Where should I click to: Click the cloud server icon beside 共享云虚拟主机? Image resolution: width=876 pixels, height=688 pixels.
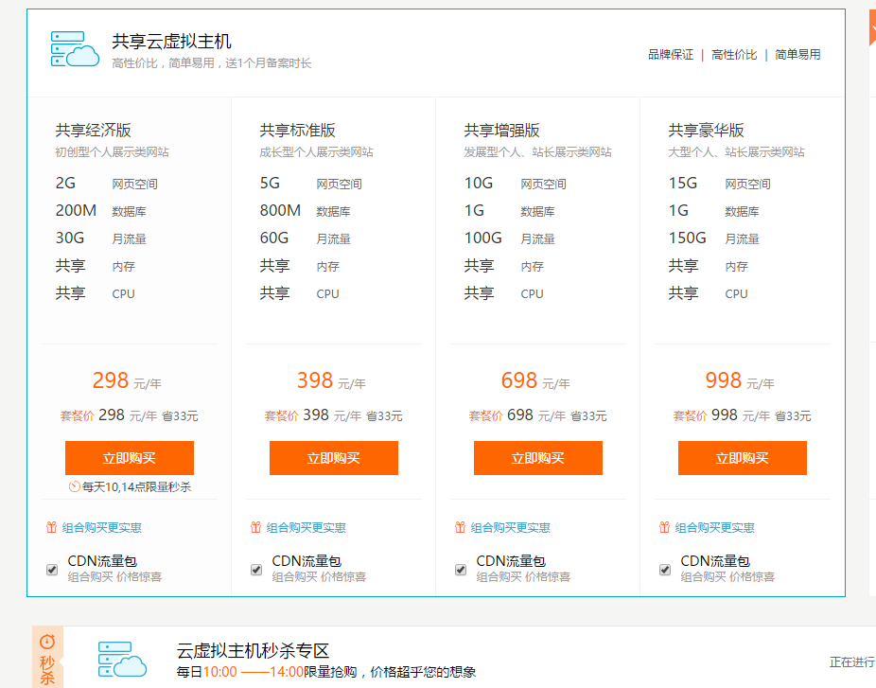coord(75,49)
